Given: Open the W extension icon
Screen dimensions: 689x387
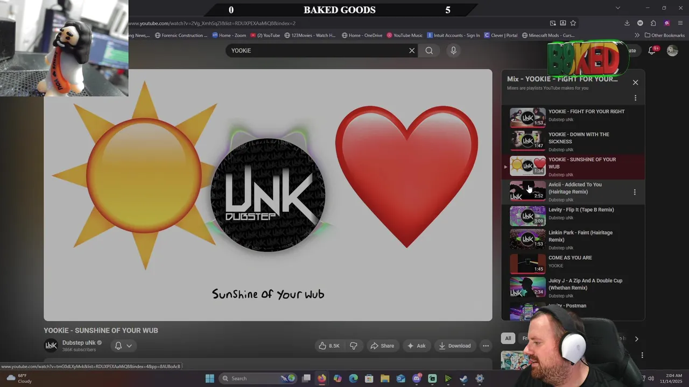Looking at the screenshot, I should [640, 23].
